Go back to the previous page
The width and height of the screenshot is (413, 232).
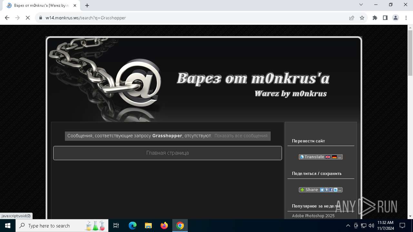[7, 18]
